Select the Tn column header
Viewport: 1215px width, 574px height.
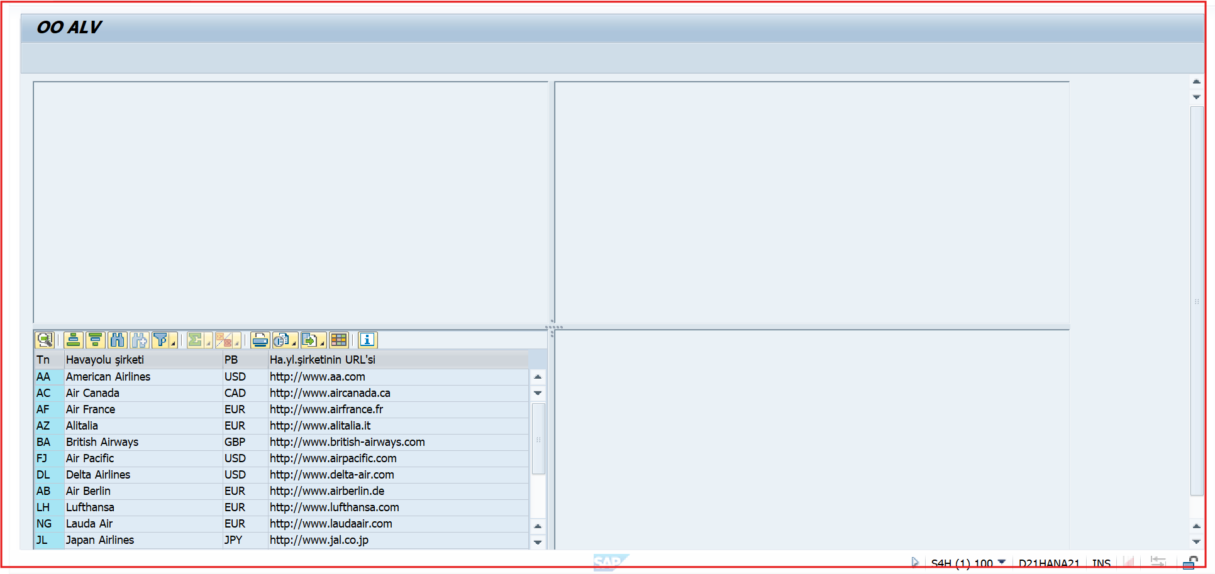(x=49, y=360)
